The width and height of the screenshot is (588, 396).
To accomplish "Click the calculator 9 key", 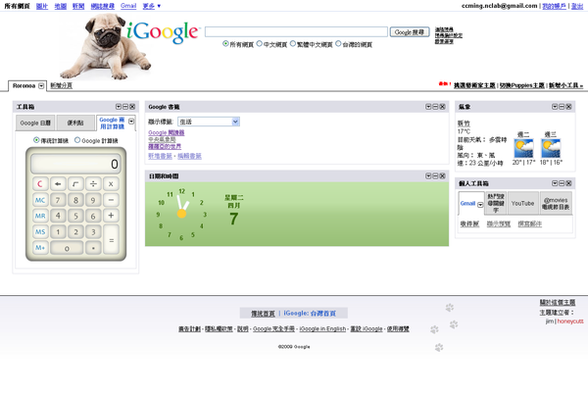I will pyautogui.click(x=93, y=200).
